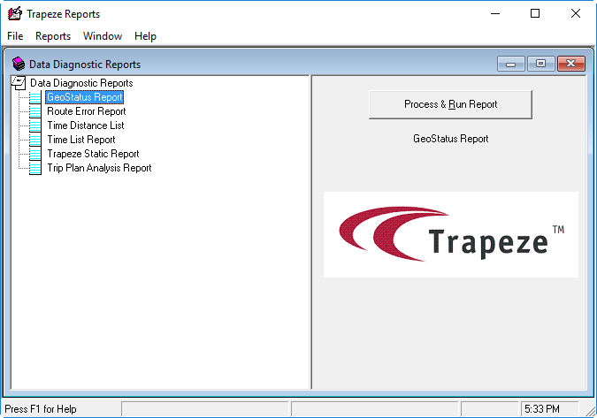The height and width of the screenshot is (418, 597).
Task: Click the Press F1 for Help status text
Action: click(x=41, y=409)
